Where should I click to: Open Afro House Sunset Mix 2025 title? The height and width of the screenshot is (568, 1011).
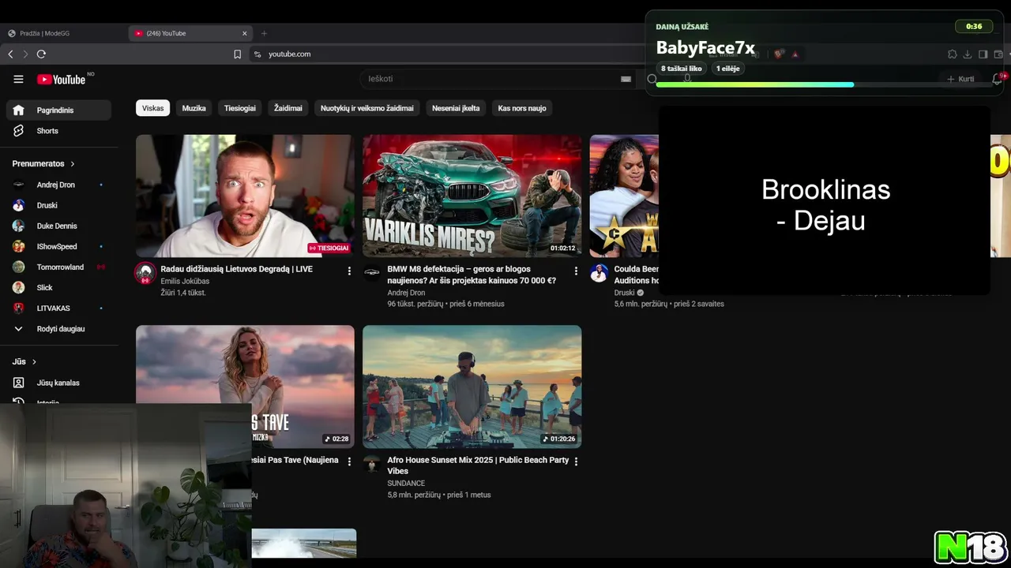click(x=478, y=465)
